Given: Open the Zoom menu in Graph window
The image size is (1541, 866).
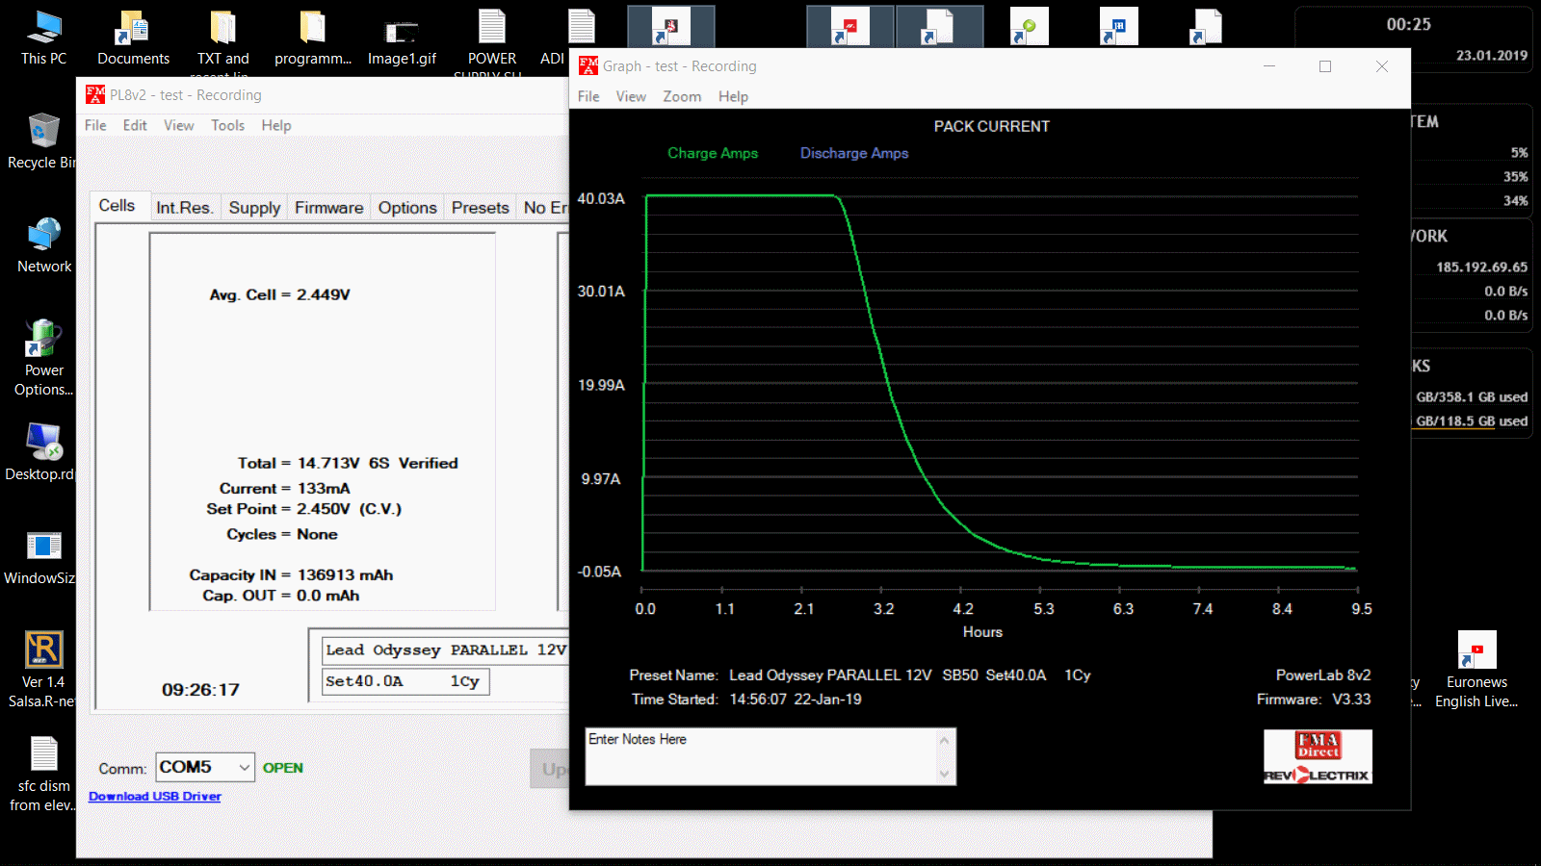Looking at the screenshot, I should coord(681,96).
